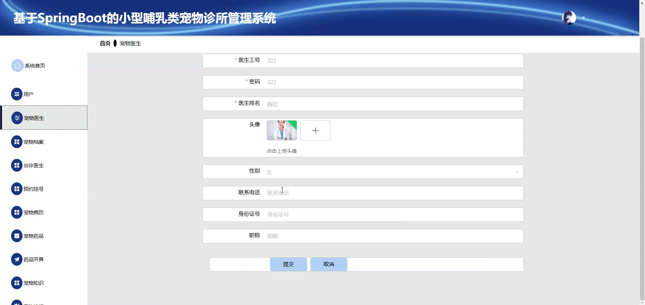Submit the form with 提交
This screenshot has height=305, width=645.
tap(289, 264)
